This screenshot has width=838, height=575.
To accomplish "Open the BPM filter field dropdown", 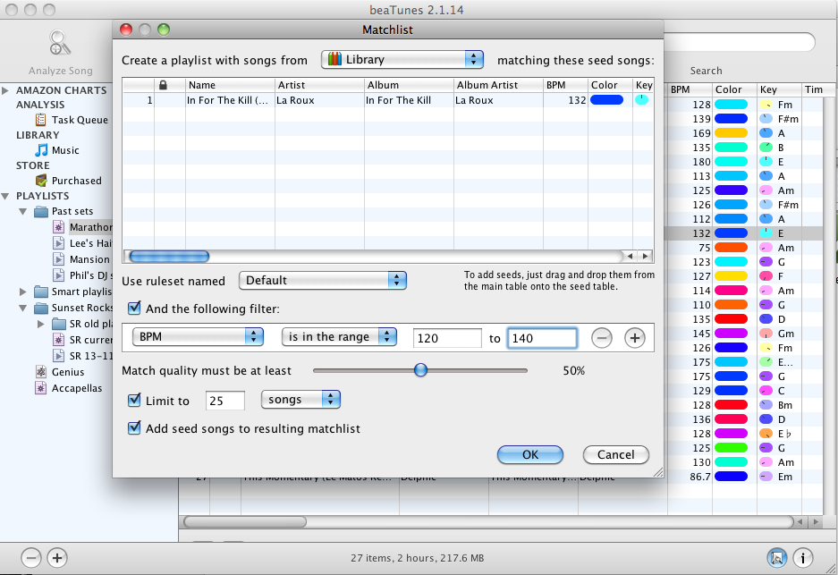I will 198,336.
